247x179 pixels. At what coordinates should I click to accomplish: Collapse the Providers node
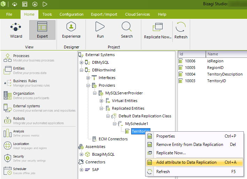88,85
